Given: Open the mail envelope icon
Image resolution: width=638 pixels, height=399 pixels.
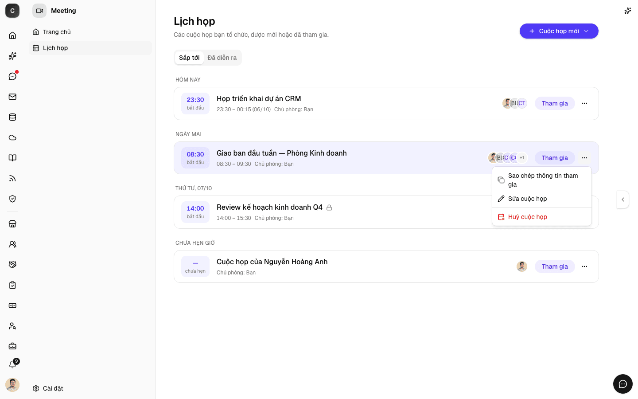Looking at the screenshot, I should coord(12,97).
